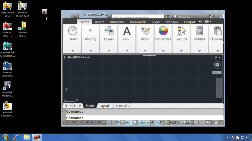Expand the Layers panel dropdown arrow
Image resolution: width=252 pixels, height=141 pixels.
click(109, 51)
